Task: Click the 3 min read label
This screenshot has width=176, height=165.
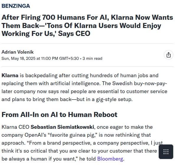Action: 92,58
